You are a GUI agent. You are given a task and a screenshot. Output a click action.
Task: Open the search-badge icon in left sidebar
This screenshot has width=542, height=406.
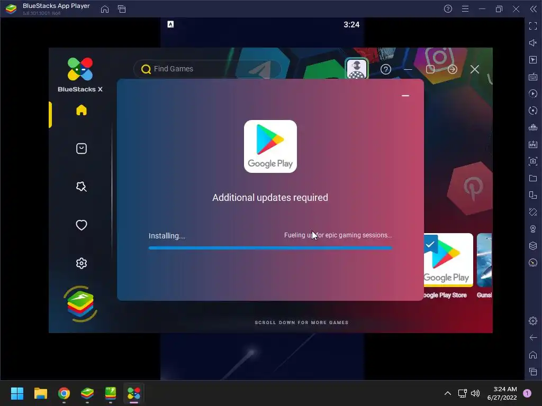81,187
